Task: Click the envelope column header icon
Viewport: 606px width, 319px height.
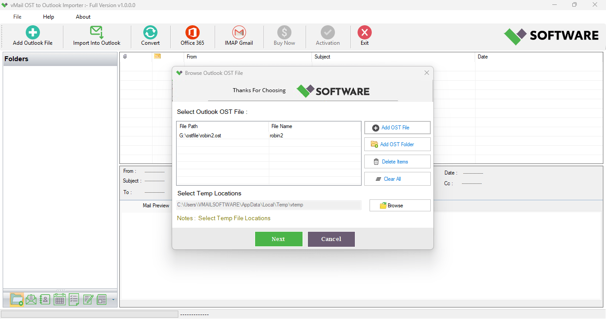Action: (157, 56)
